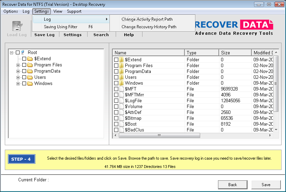Click the $BadClus file icon
The width and height of the screenshot is (286, 192).
click(122, 130)
